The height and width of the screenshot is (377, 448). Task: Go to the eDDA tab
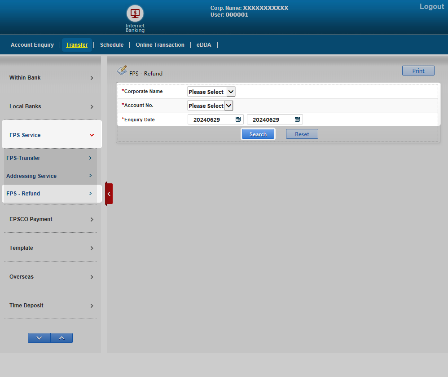coord(204,45)
